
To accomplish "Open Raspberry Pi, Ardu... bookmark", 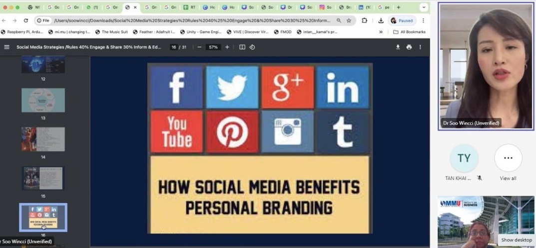I will pos(22,32).
